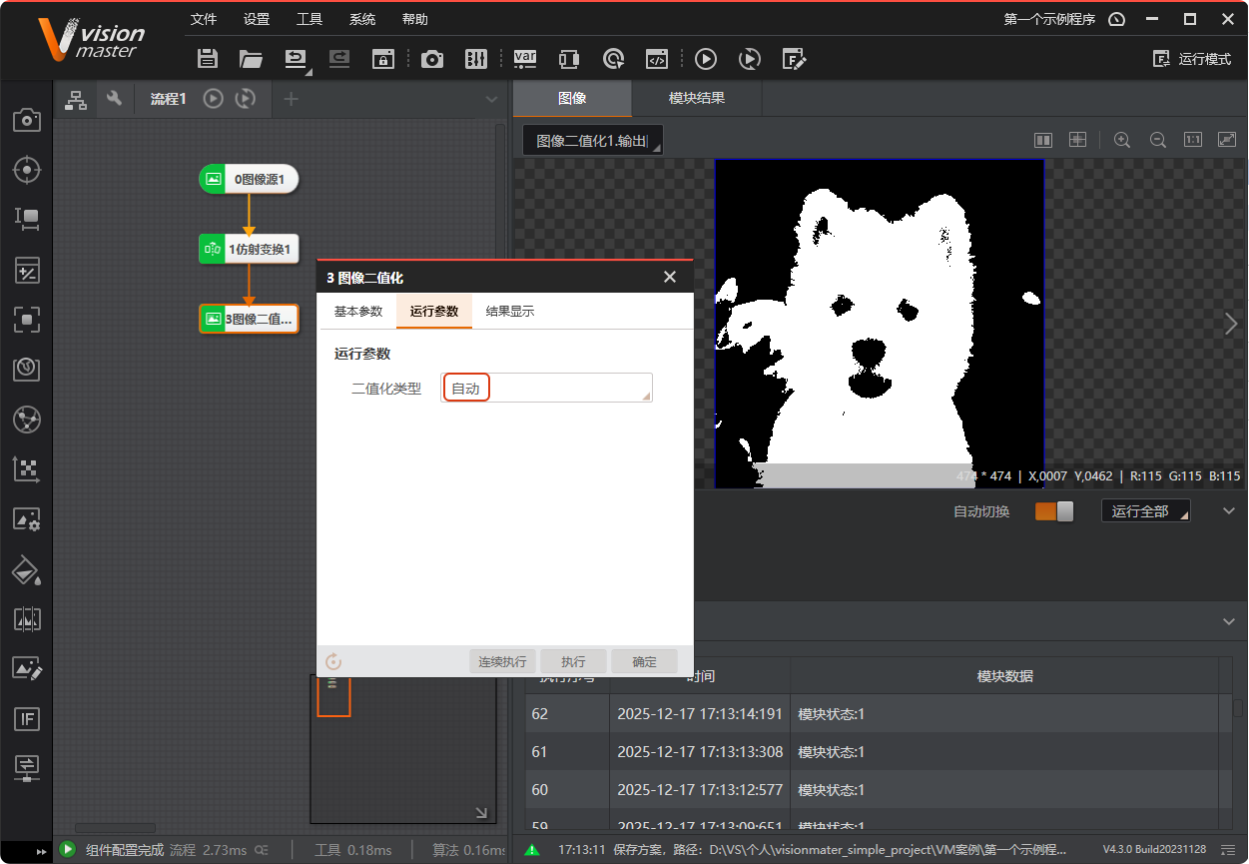Open the sliders controller icon in toolbar
This screenshot has height=864, width=1249.
click(476, 59)
